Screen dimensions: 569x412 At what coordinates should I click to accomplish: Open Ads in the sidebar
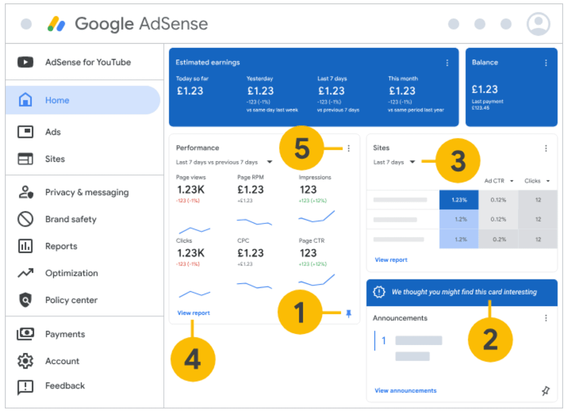53,132
